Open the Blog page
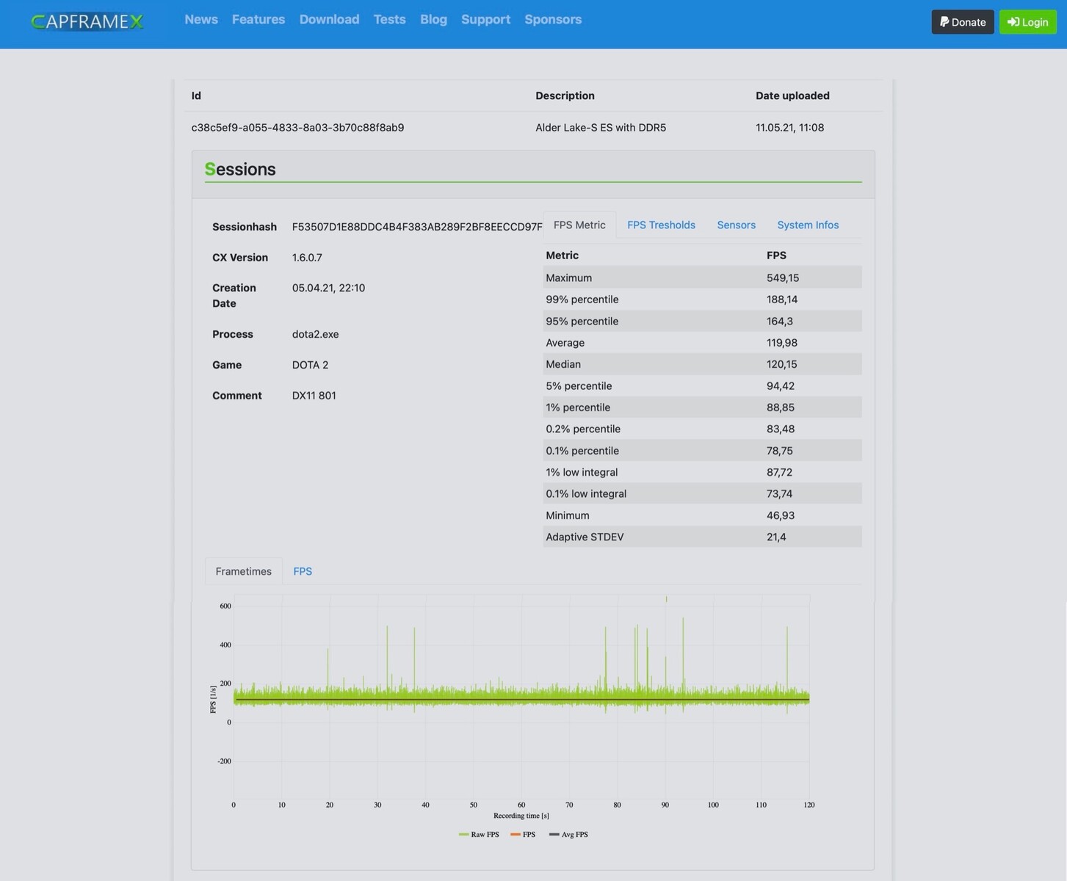Viewport: 1067px width, 881px height. (x=433, y=20)
